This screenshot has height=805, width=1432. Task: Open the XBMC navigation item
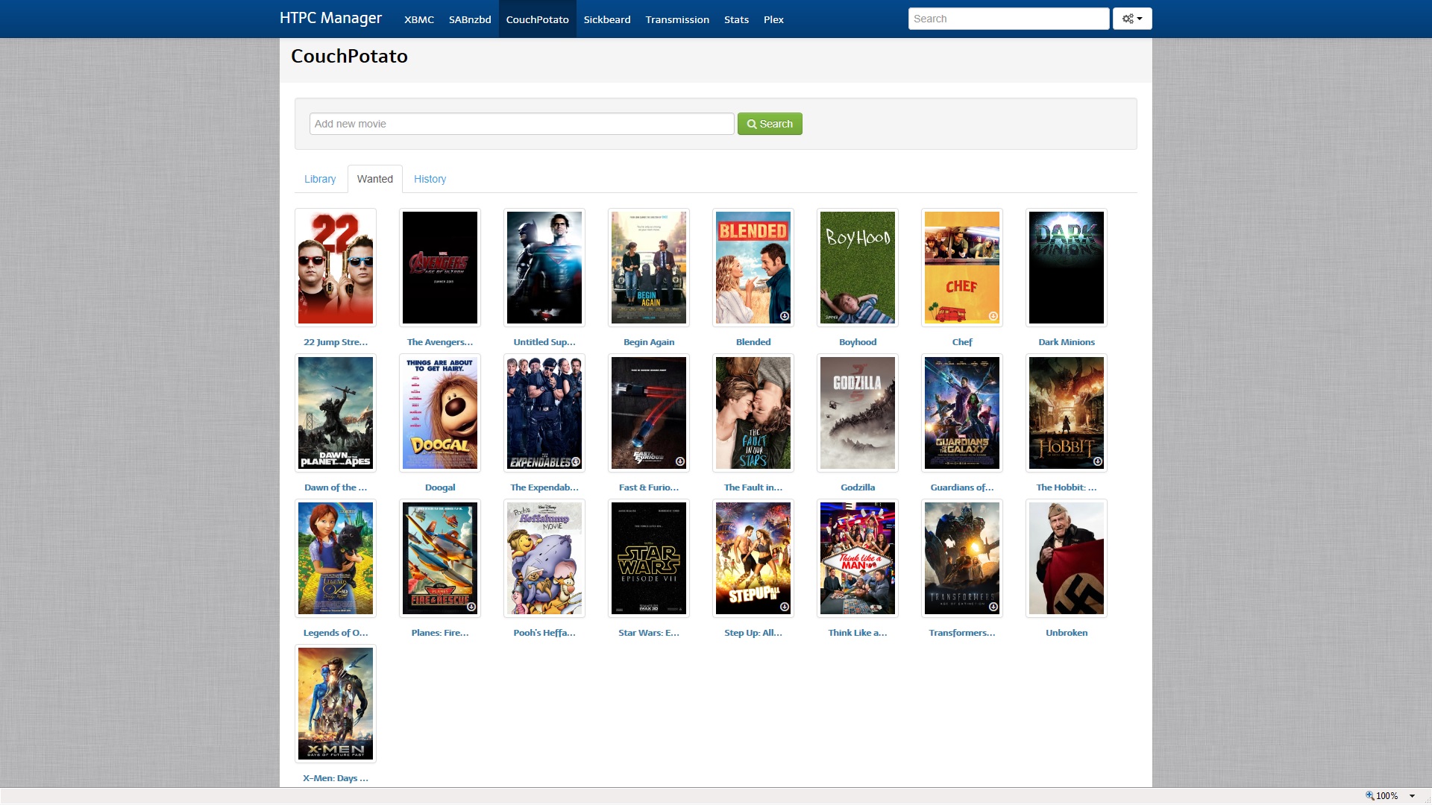(419, 19)
